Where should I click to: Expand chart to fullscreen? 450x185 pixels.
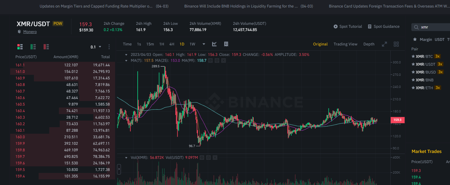coord(384,44)
